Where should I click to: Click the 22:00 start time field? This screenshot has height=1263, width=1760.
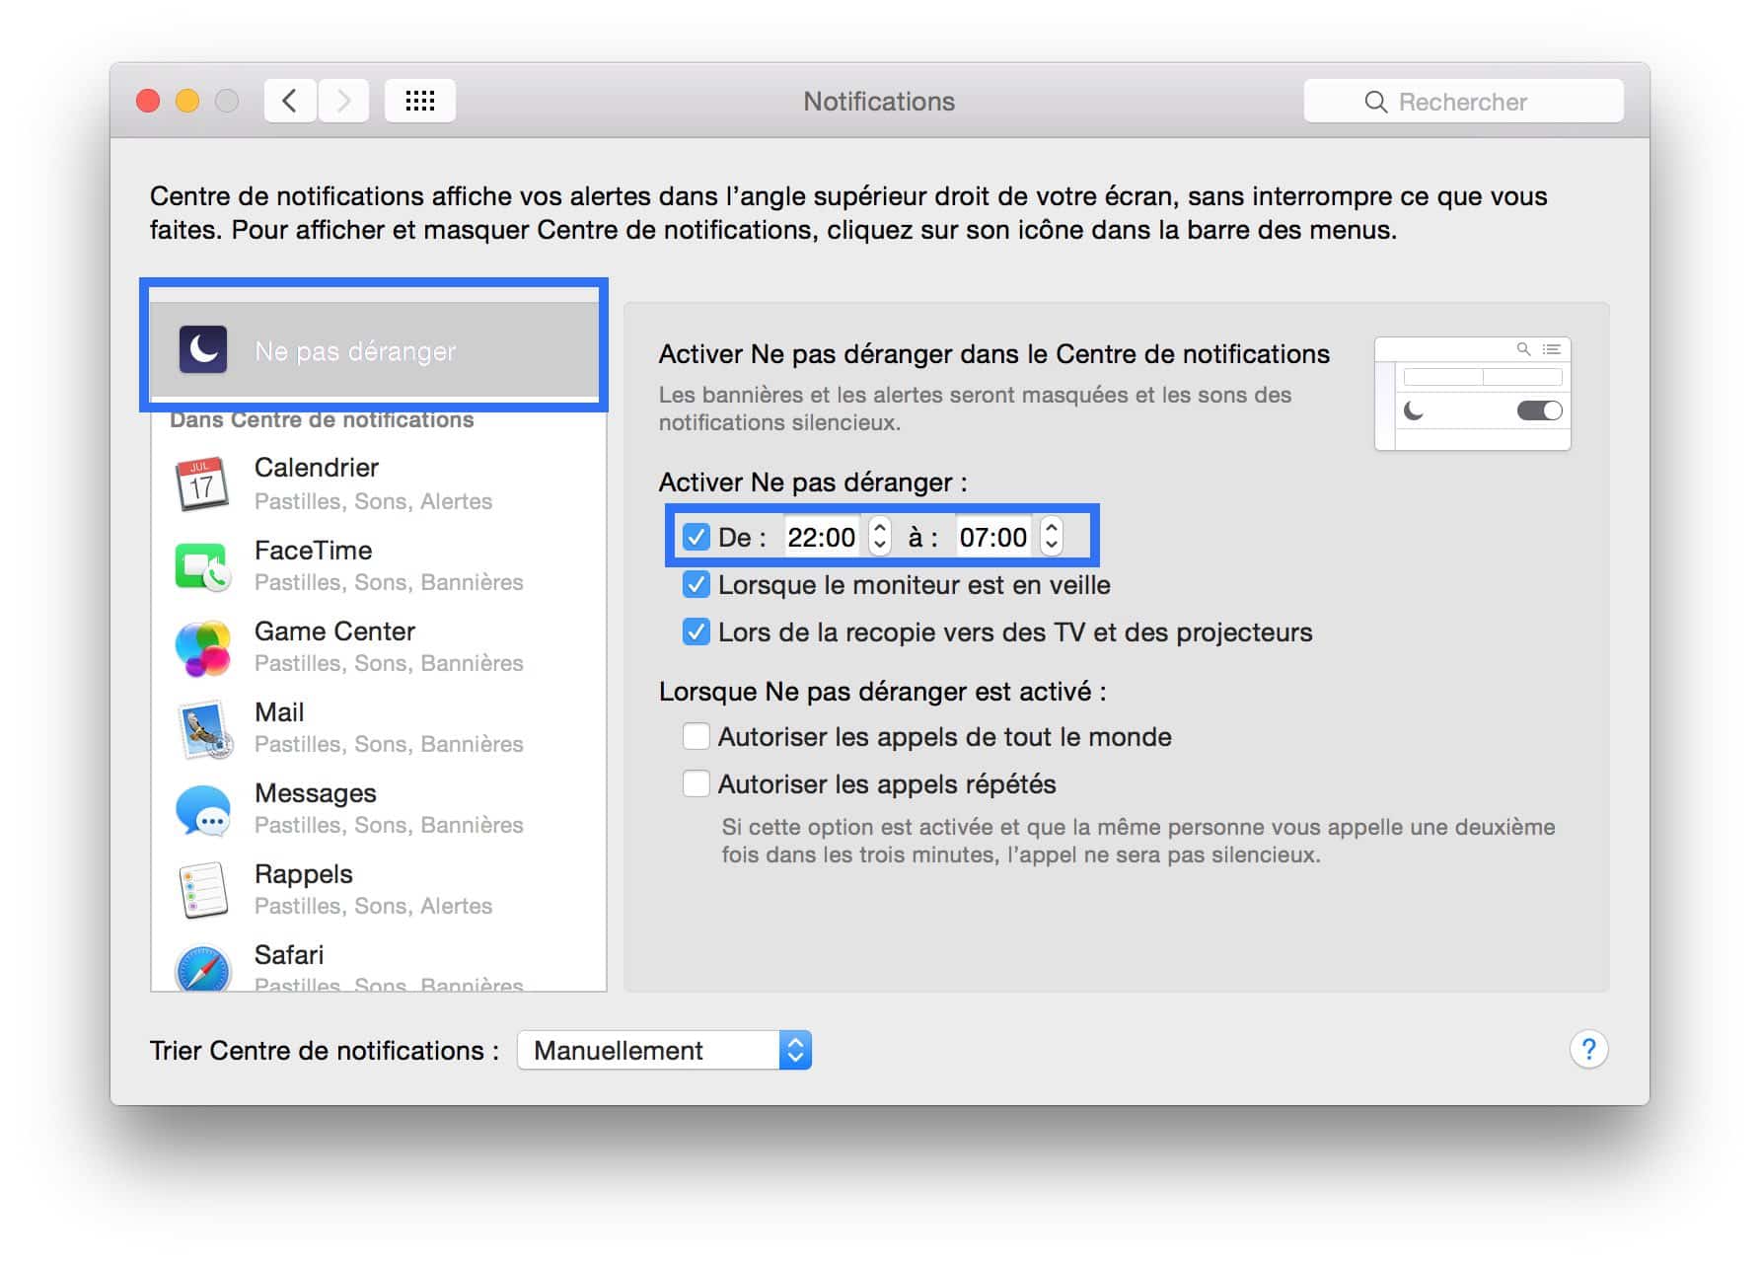click(822, 537)
